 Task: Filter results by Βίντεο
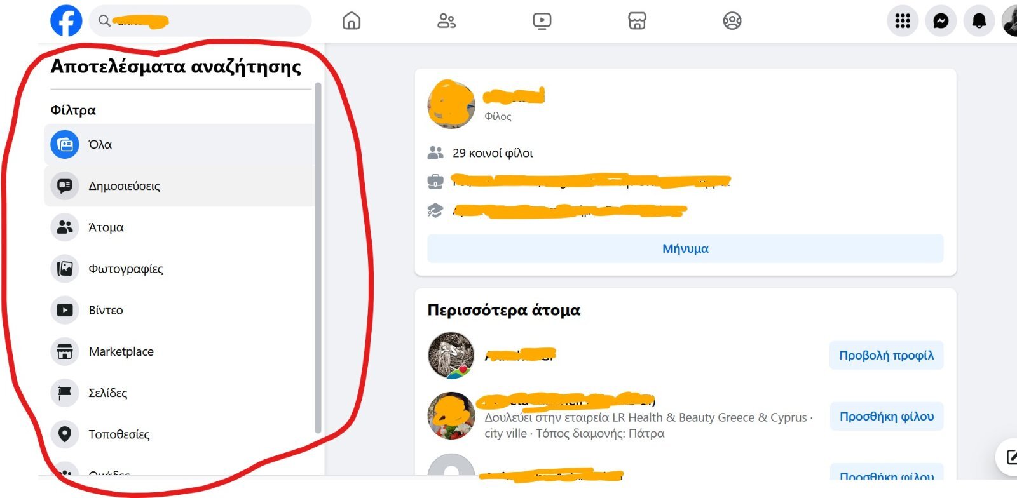pos(179,310)
